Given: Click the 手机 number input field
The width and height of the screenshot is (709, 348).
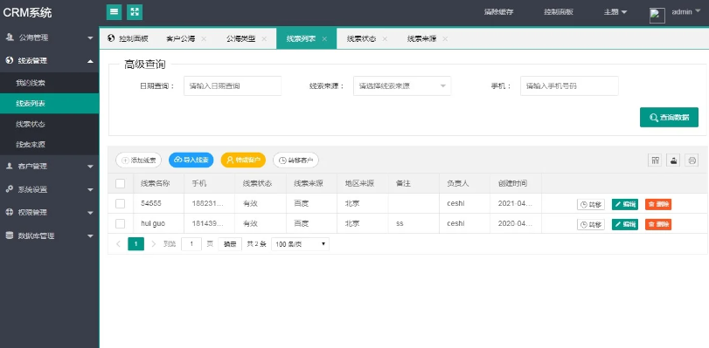Looking at the screenshot, I should click(x=569, y=85).
